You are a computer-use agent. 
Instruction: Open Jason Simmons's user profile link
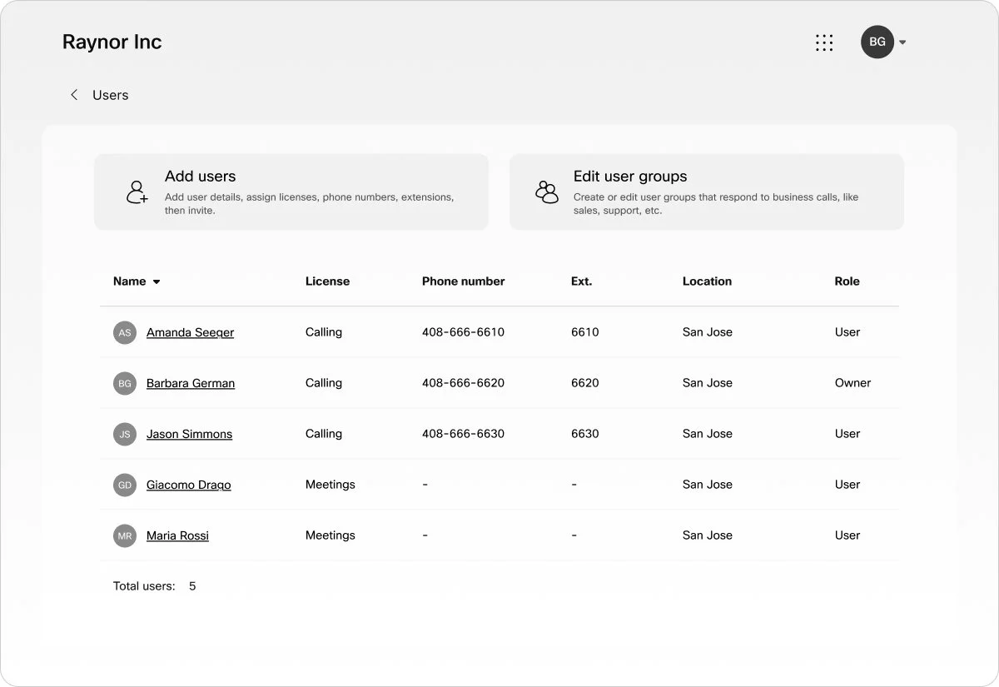[189, 434]
